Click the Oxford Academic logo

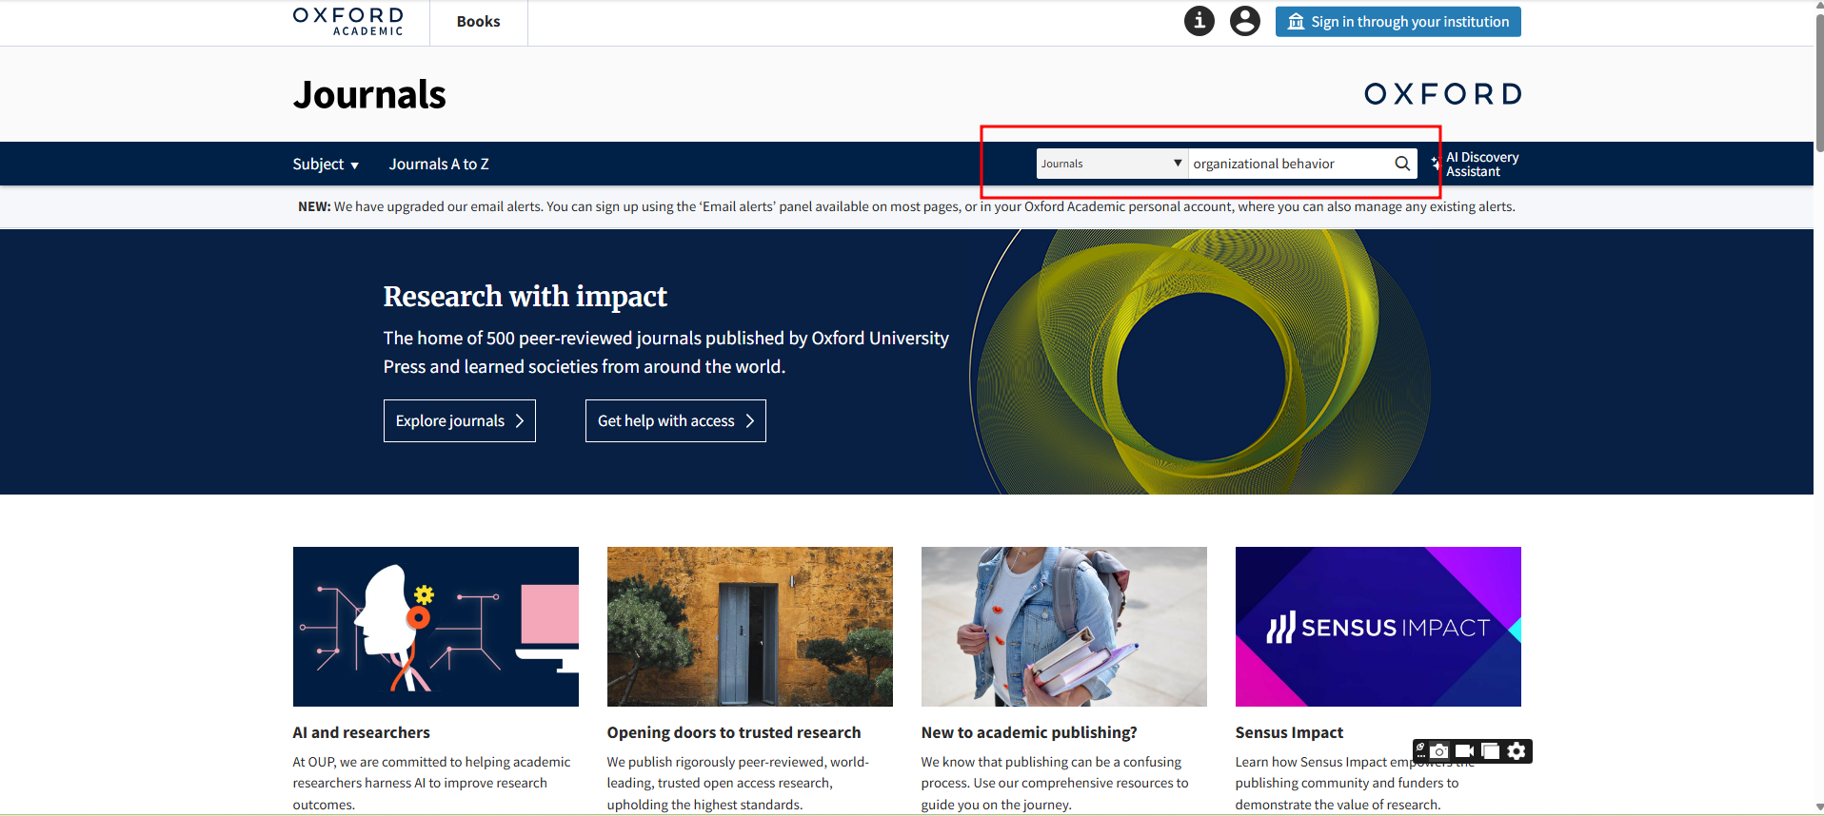click(x=348, y=21)
